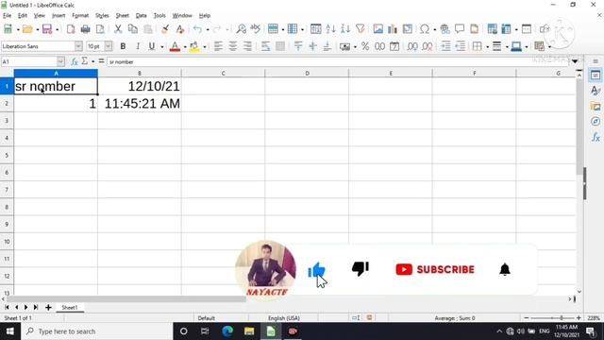Toggle Align Left
The image size is (604, 340).
click(x=218, y=46)
